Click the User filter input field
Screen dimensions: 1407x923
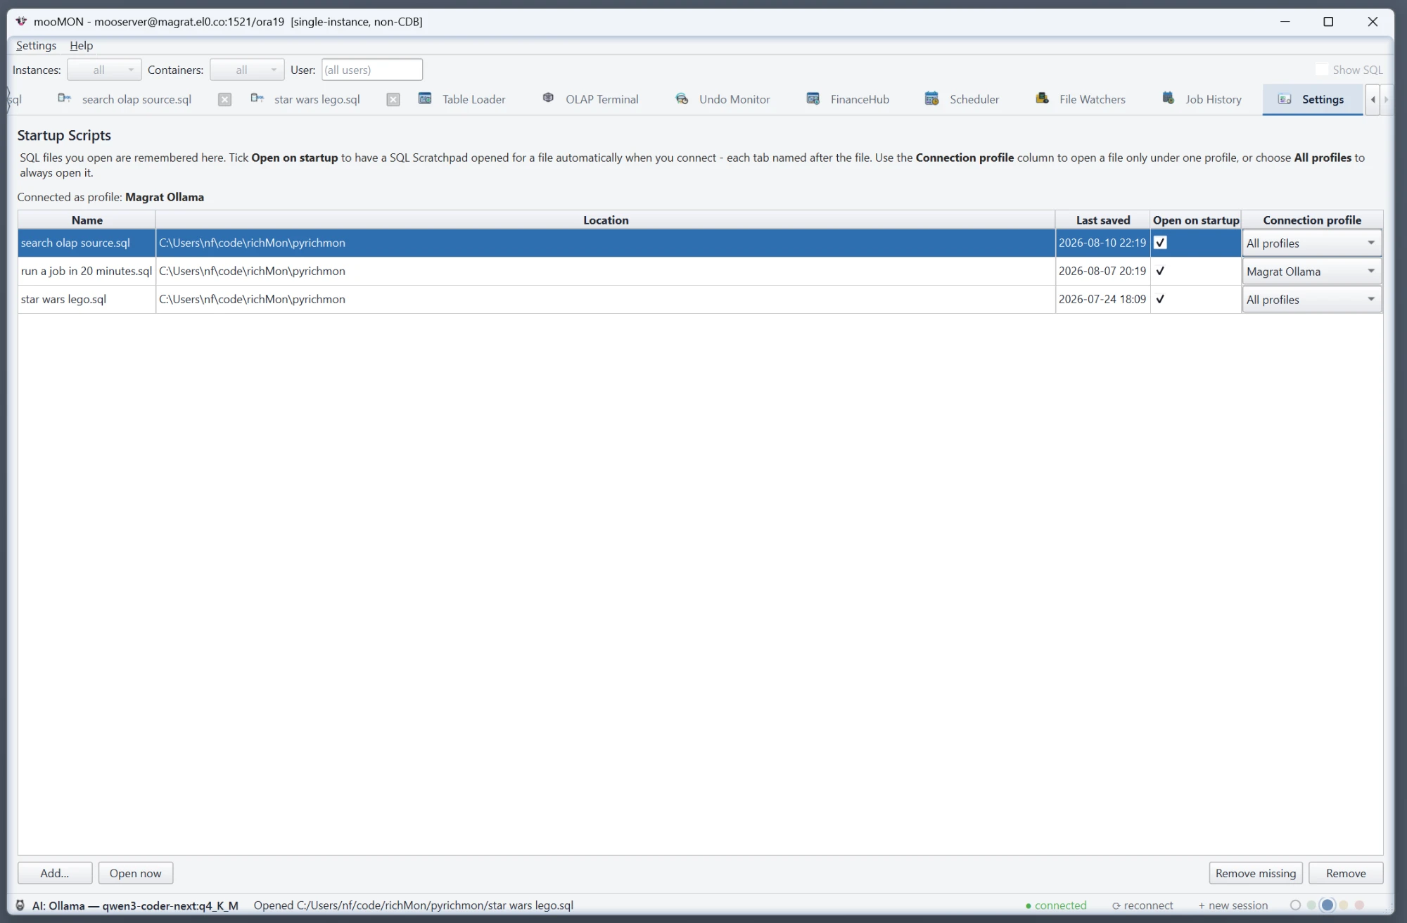click(x=372, y=70)
